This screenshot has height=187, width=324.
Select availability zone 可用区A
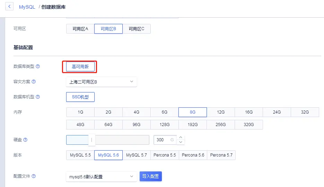tap(80, 29)
